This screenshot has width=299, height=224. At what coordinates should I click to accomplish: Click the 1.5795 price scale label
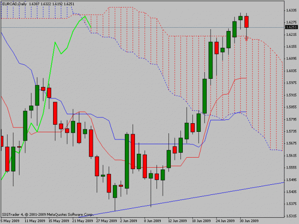291,119
